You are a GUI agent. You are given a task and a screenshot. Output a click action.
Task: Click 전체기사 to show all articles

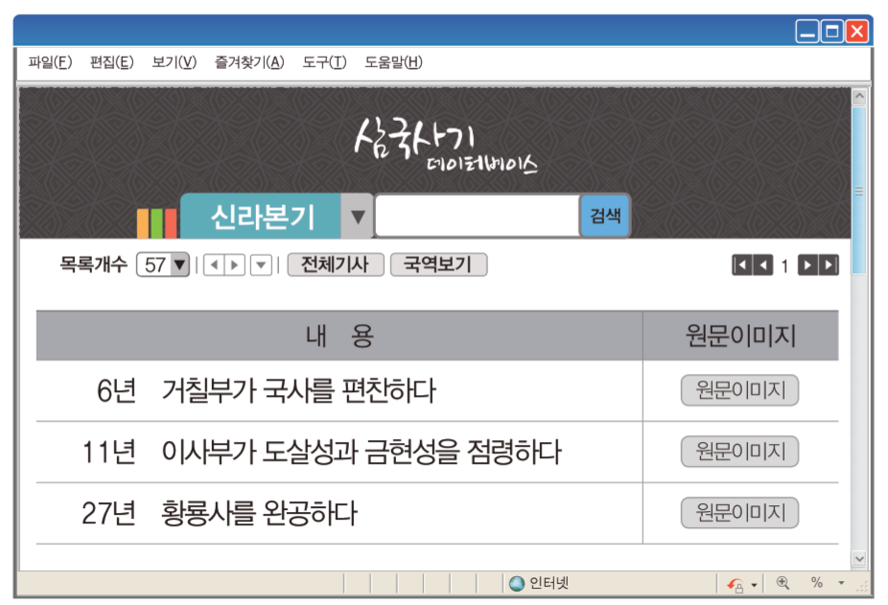[336, 265]
